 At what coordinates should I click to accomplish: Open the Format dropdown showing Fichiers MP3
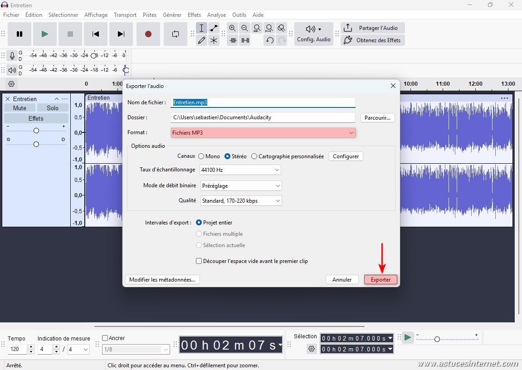[x=263, y=133]
